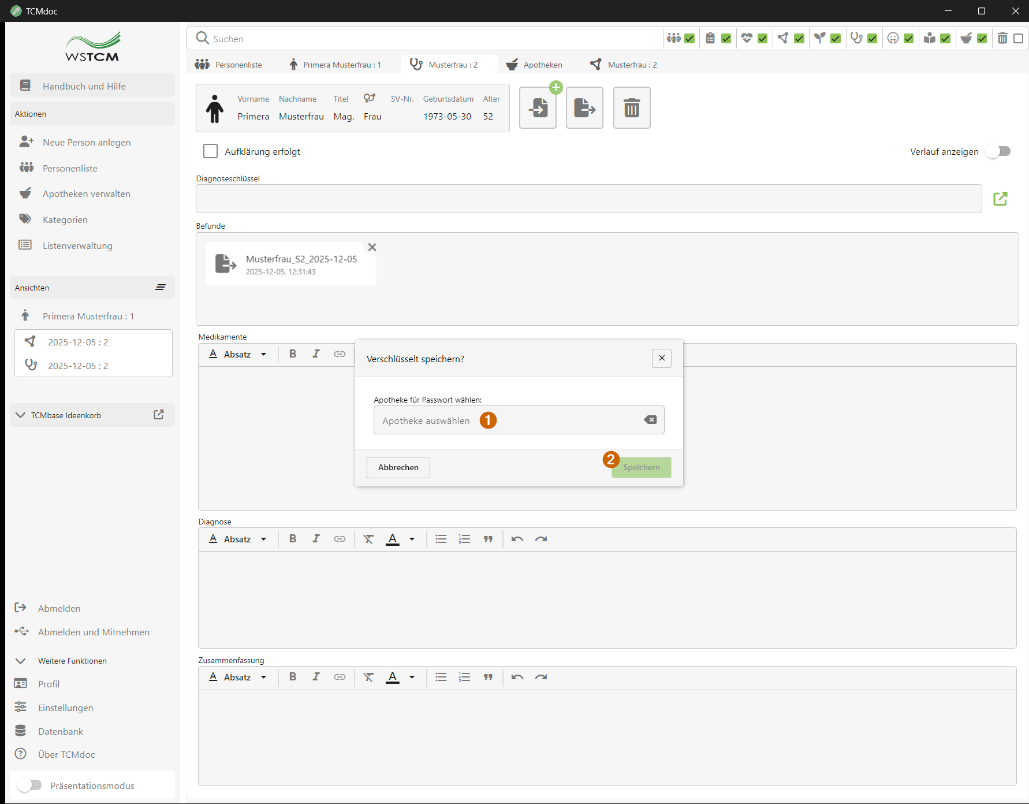
Task: Click the Abbrechen button
Action: tap(398, 467)
